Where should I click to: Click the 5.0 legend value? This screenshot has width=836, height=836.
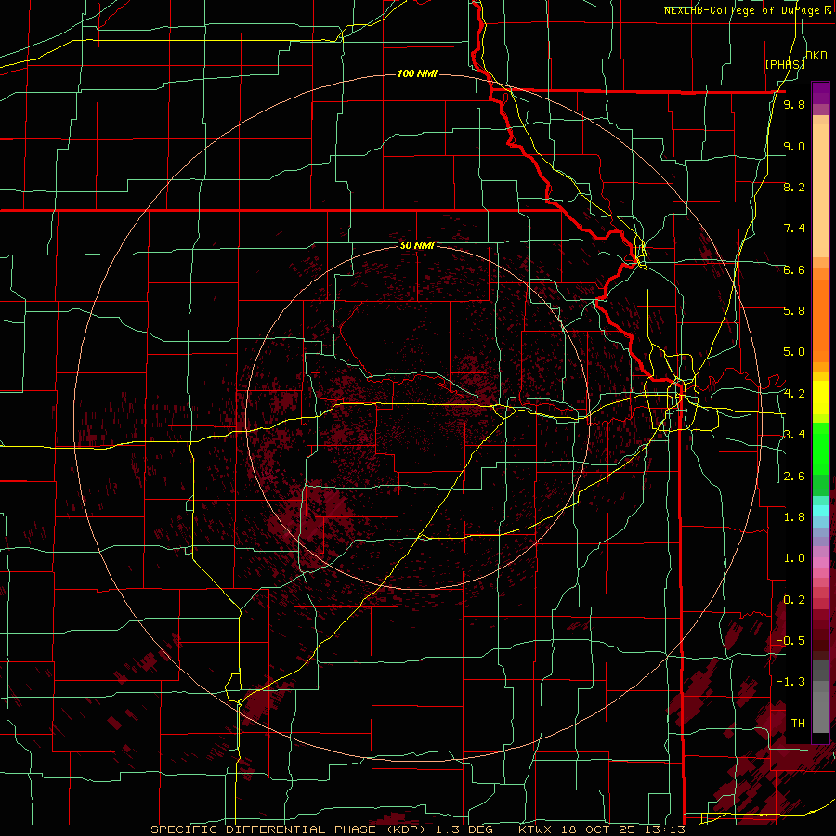(794, 352)
